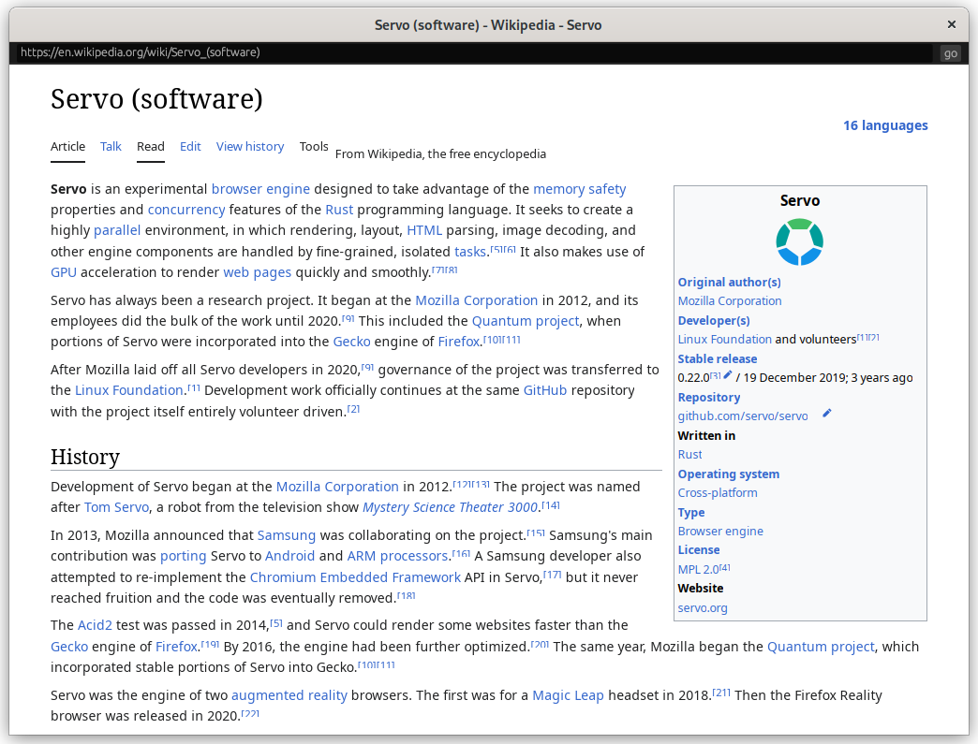Expand the Tools menu
The width and height of the screenshot is (978, 744).
[x=314, y=146]
